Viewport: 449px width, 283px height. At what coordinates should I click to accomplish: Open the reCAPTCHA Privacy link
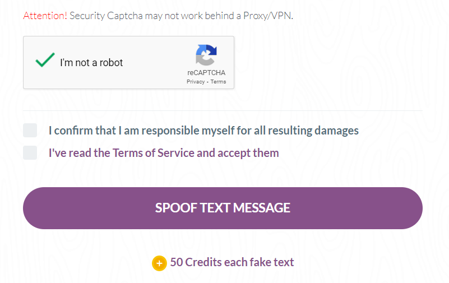coord(196,82)
